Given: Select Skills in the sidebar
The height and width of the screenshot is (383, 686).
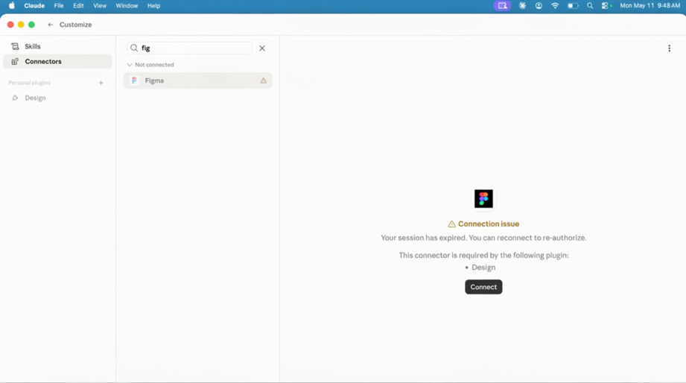Looking at the screenshot, I should [57, 46].
